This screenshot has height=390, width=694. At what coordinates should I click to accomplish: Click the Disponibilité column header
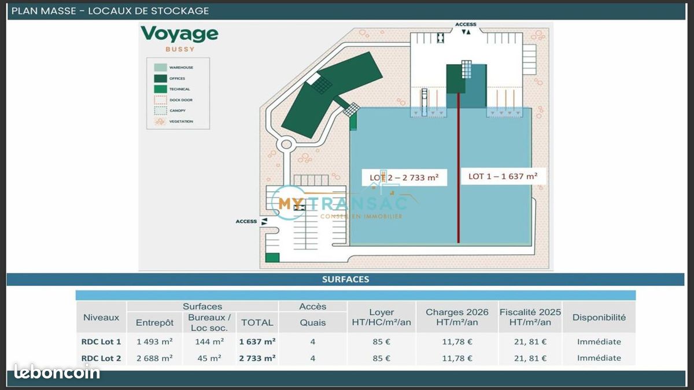point(599,317)
